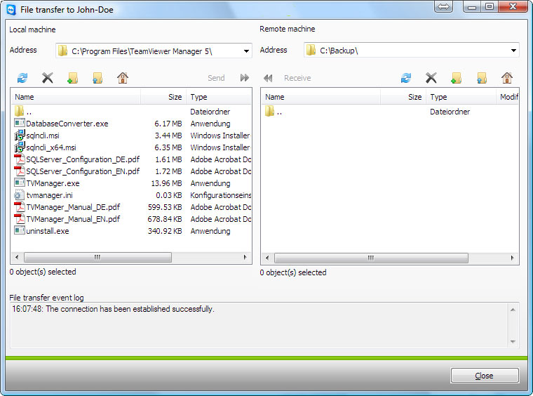Screen dimensions: 533x396
Task: Click remote Dateiordner type cell
Action: (450, 112)
